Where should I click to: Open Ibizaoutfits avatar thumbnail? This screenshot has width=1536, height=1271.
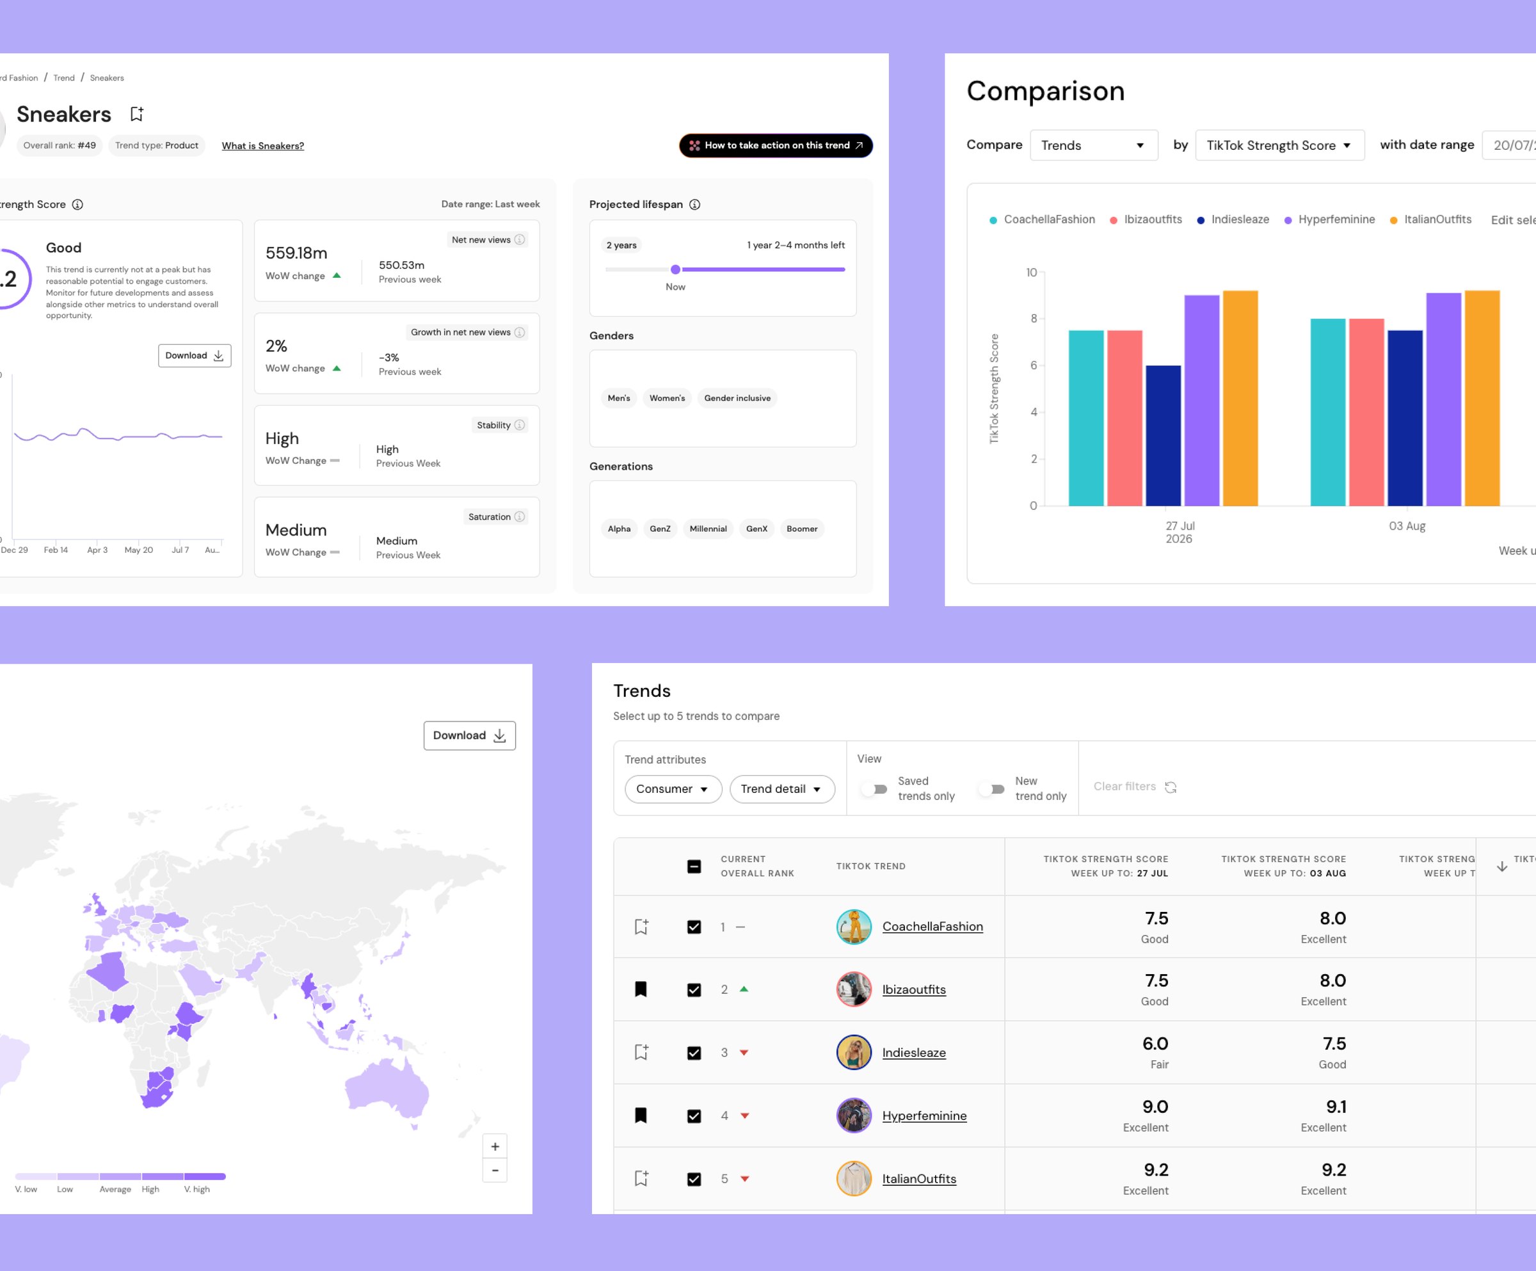click(x=854, y=989)
